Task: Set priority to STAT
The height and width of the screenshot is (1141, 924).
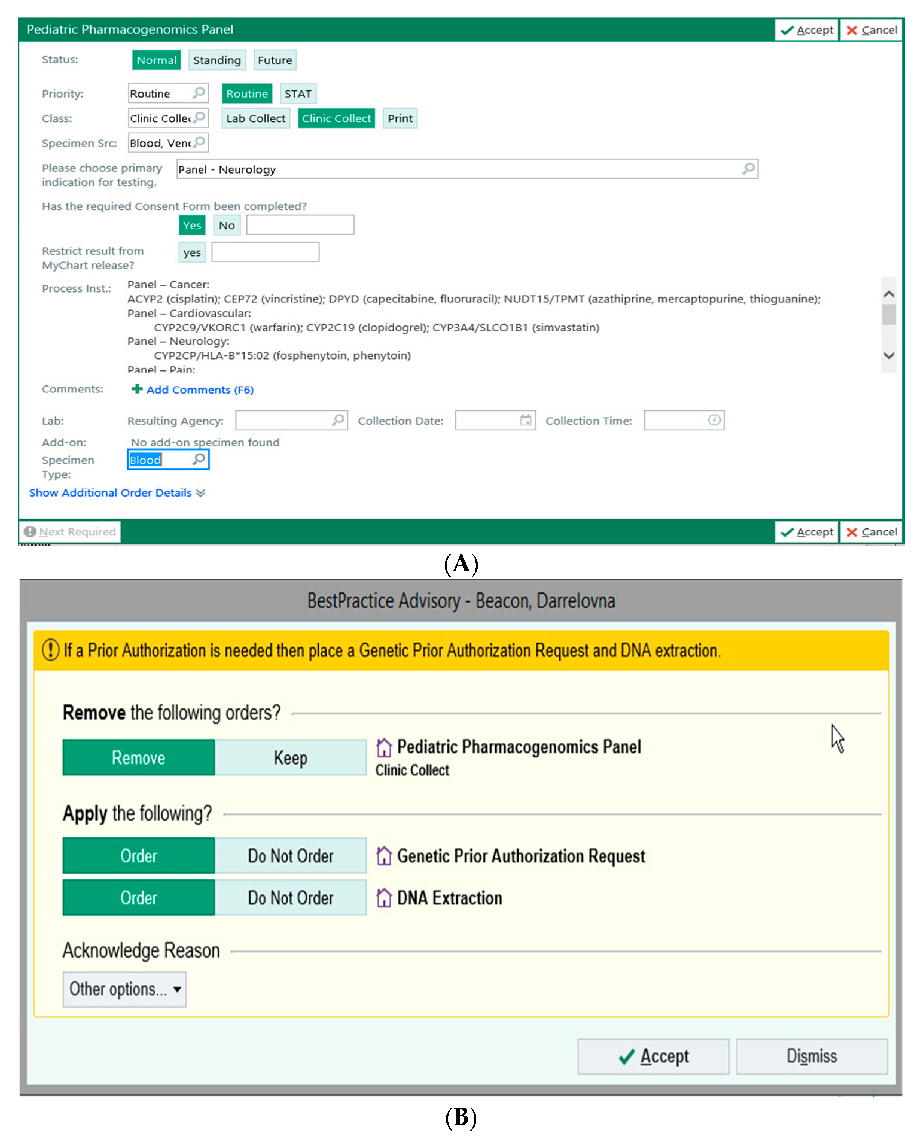Action: pyautogui.click(x=298, y=94)
